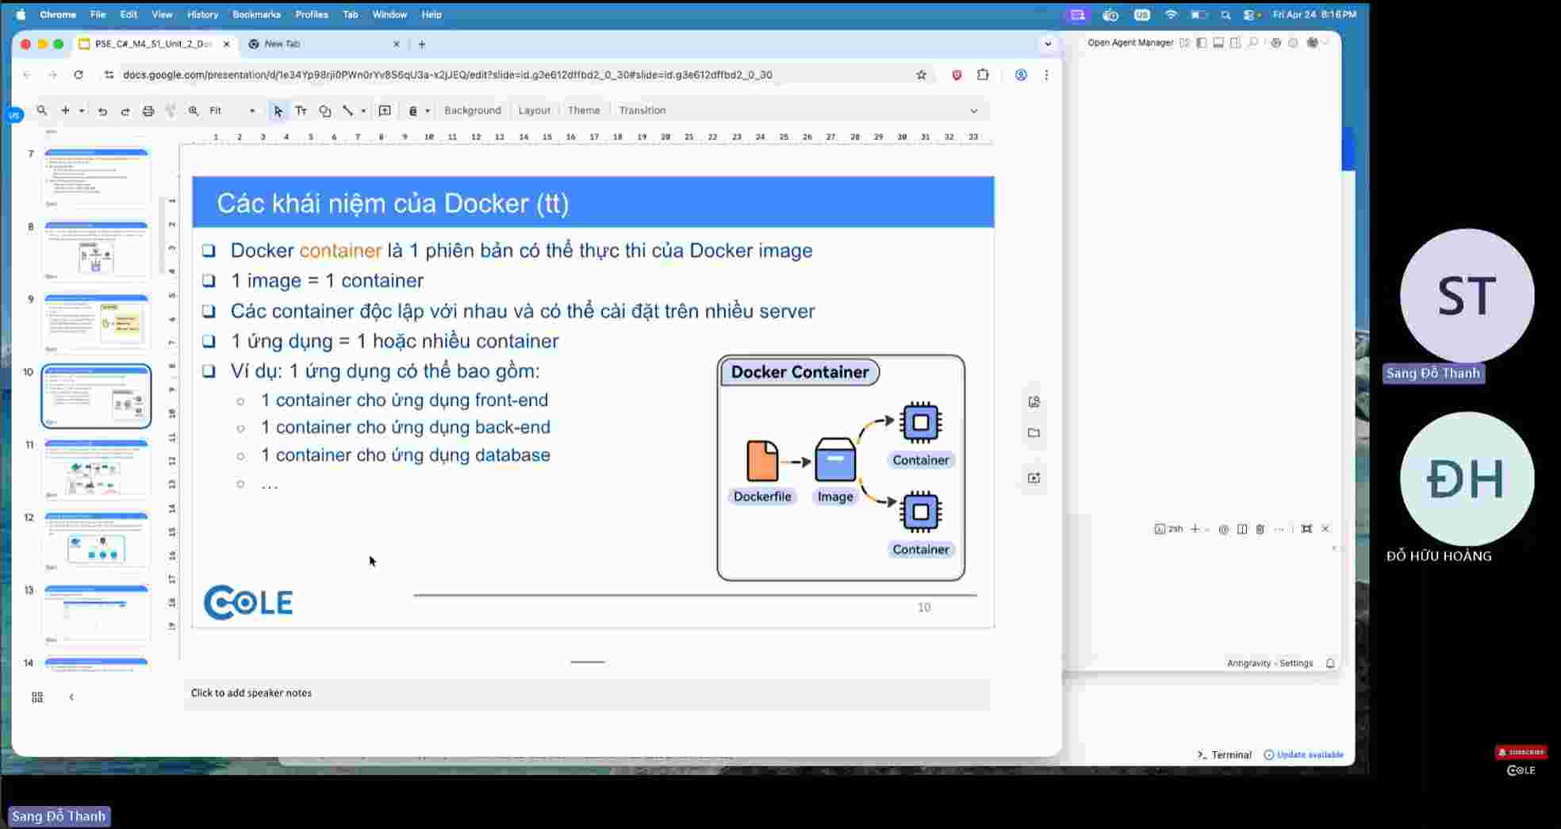Image resolution: width=1561 pixels, height=829 pixels.
Task: Click the search menus magnifier icon
Action: pyautogui.click(x=42, y=111)
